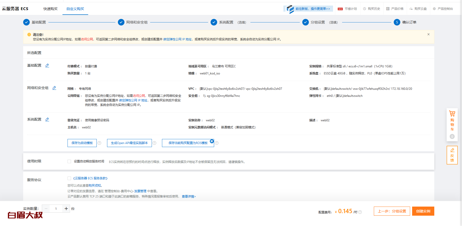Check the 云服务器 ECS 服务条款 agreement box
This screenshot has width=462, height=226.
coord(69,178)
